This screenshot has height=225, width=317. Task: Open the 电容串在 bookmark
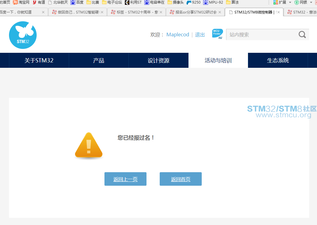point(155,2)
